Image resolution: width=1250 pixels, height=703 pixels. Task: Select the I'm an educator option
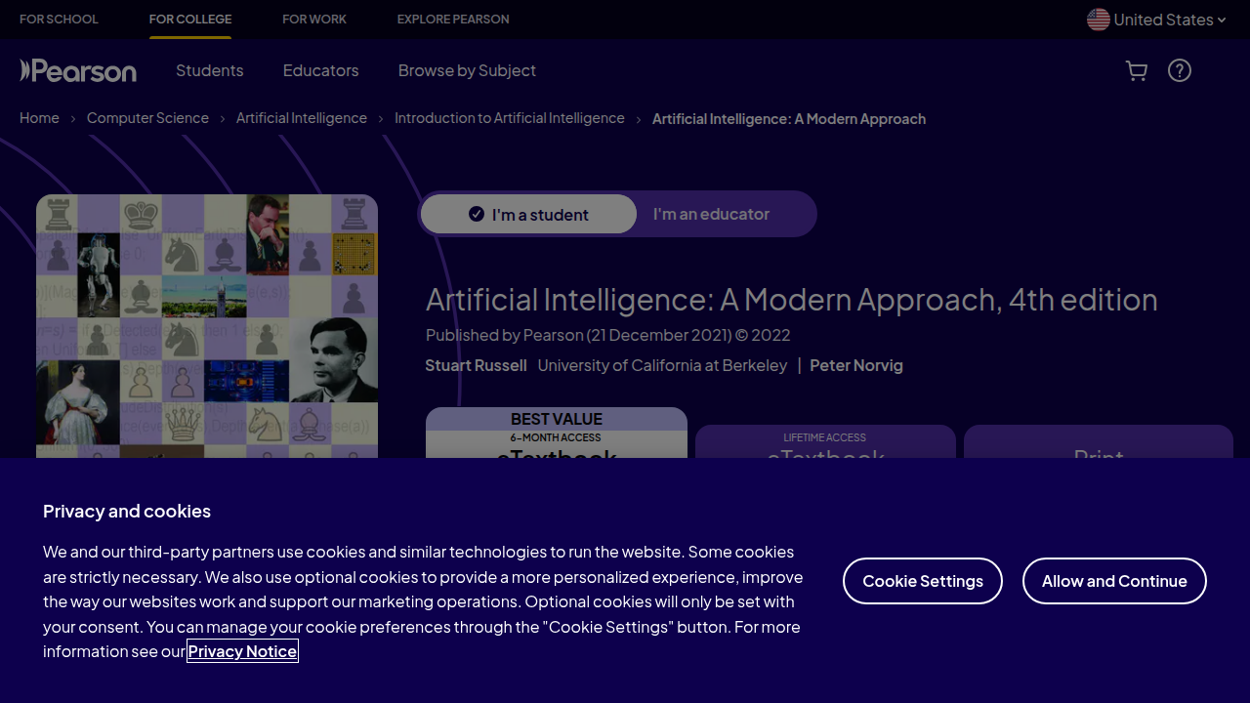tap(711, 214)
